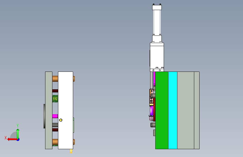
Task: Select the cylinder's long tube body
Action: (x=157, y=22)
